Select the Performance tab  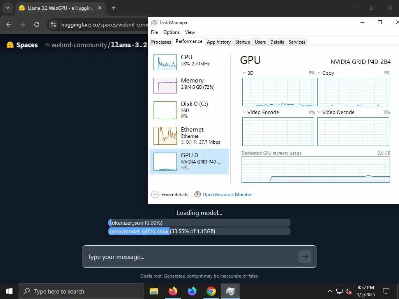click(189, 41)
